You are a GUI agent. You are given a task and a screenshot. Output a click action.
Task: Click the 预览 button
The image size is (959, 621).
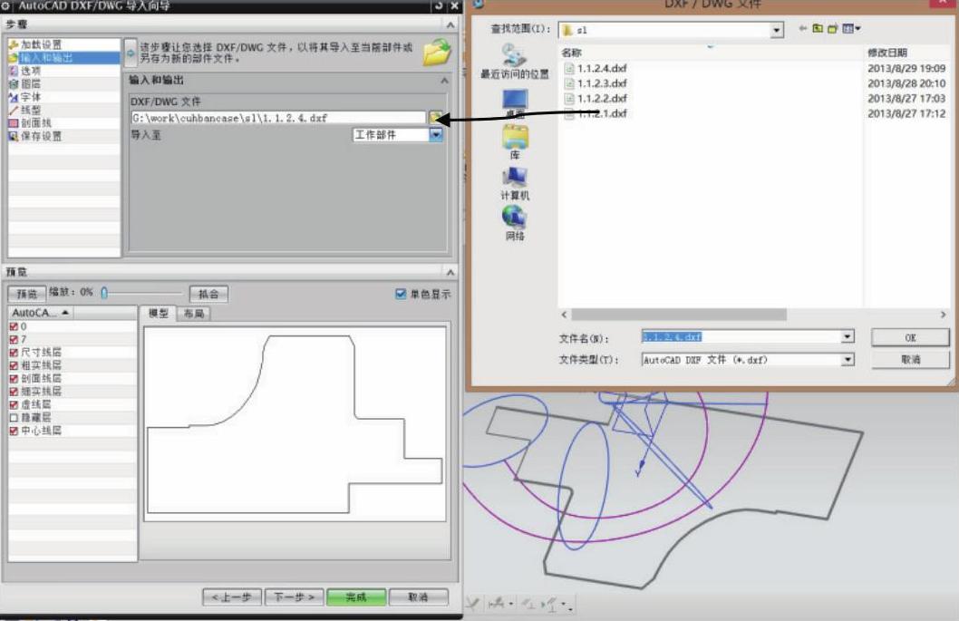click(27, 294)
